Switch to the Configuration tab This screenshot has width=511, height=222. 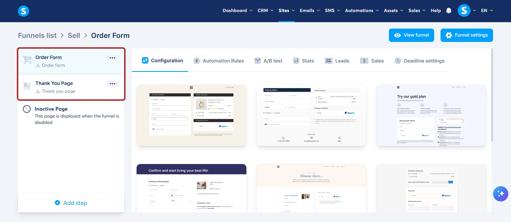click(163, 61)
